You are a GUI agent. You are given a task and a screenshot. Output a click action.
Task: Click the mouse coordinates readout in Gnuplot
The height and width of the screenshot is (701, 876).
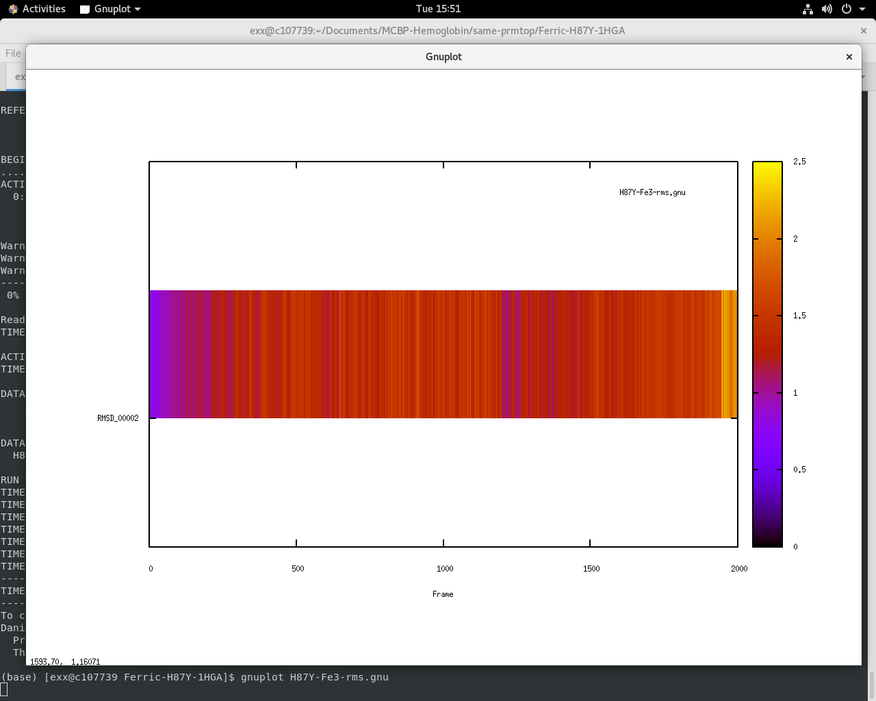coord(65,661)
